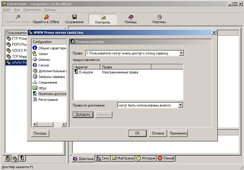Open the Вид menu

point(17,10)
